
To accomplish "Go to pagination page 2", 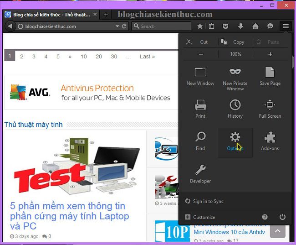I will (22, 57).
